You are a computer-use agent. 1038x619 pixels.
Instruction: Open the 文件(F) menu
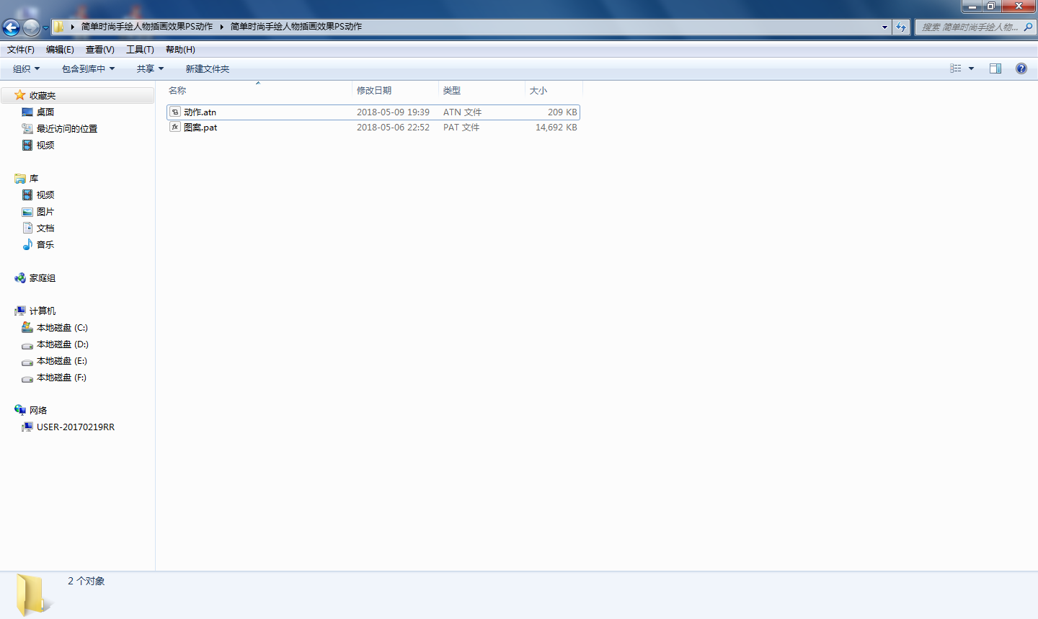tap(21, 50)
